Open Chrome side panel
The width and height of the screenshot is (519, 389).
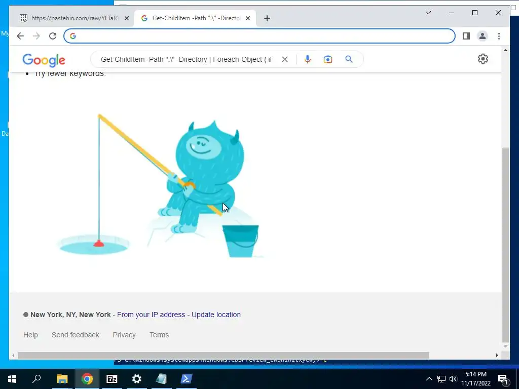pos(466,36)
